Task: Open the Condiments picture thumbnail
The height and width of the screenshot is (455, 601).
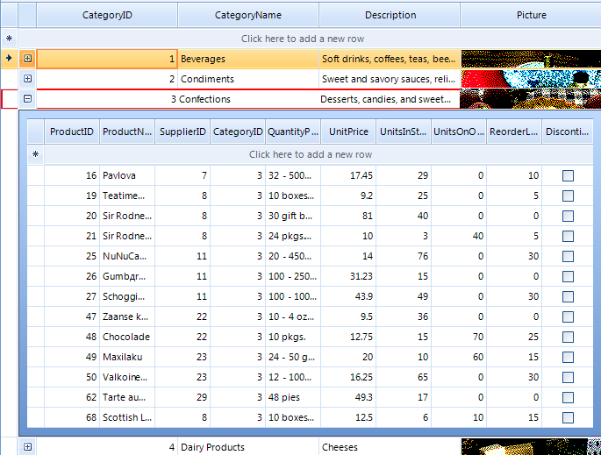Action: (531, 79)
